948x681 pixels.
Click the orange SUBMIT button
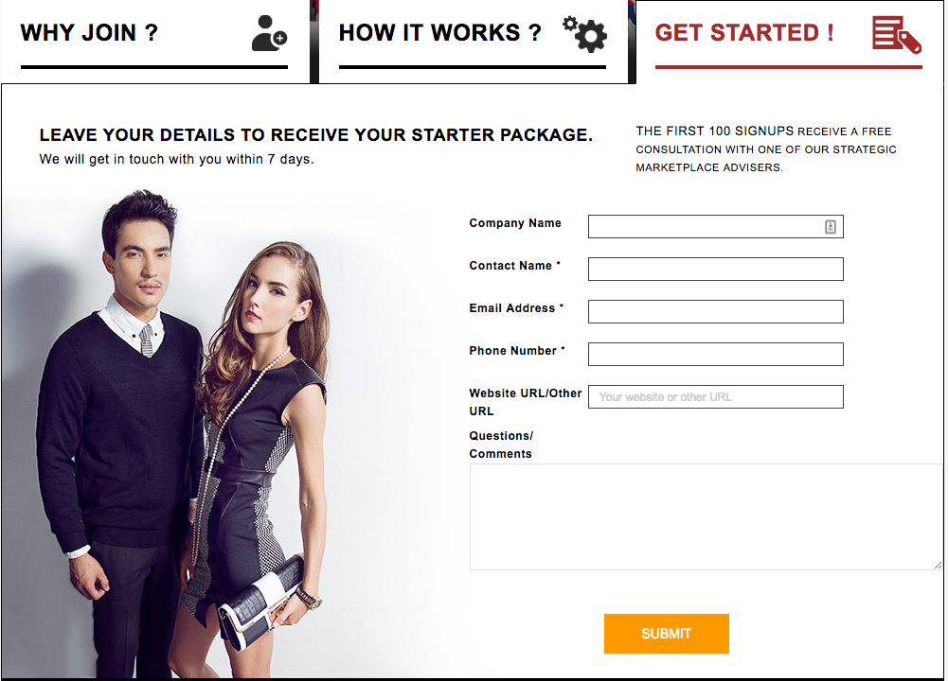click(667, 634)
